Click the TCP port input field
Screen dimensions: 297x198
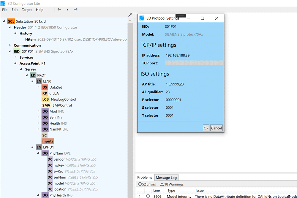coord(194,63)
